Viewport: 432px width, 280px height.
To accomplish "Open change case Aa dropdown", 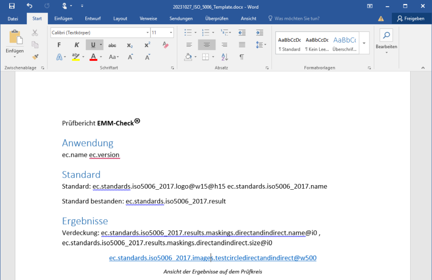I will click(113, 57).
